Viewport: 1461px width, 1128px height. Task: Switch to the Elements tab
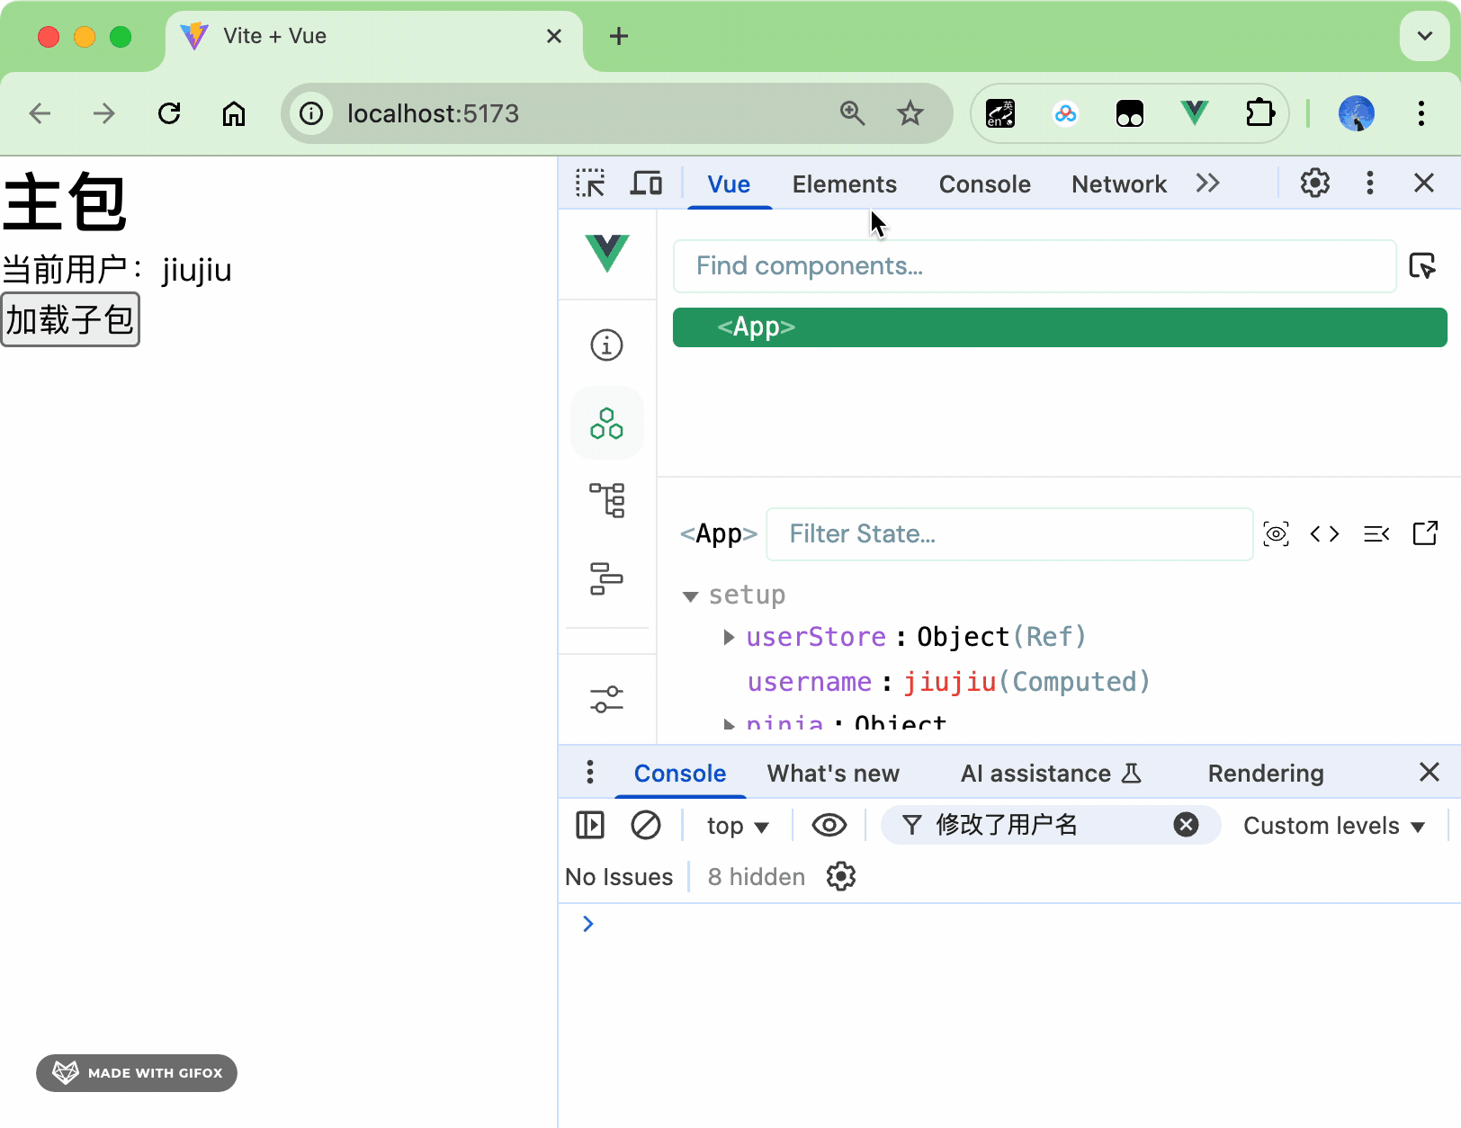[845, 184]
